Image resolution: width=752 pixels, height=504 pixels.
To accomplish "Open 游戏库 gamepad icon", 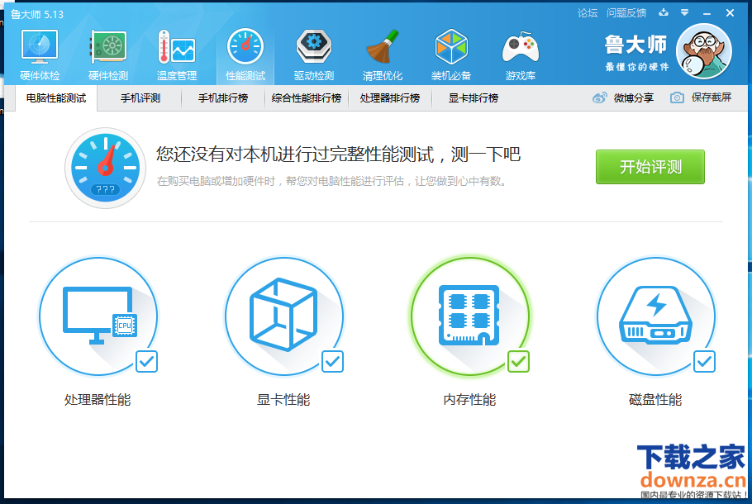I will [x=521, y=47].
